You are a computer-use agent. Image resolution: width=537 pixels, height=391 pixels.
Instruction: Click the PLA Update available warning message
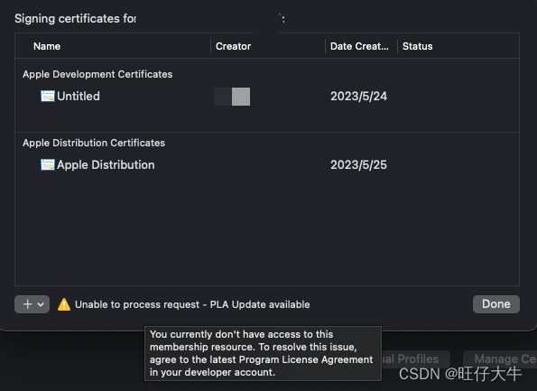click(x=192, y=304)
